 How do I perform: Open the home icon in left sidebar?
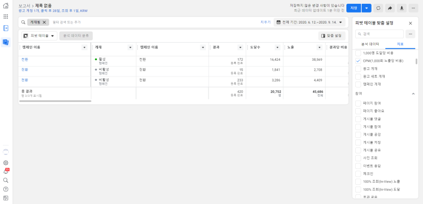click(5, 5)
